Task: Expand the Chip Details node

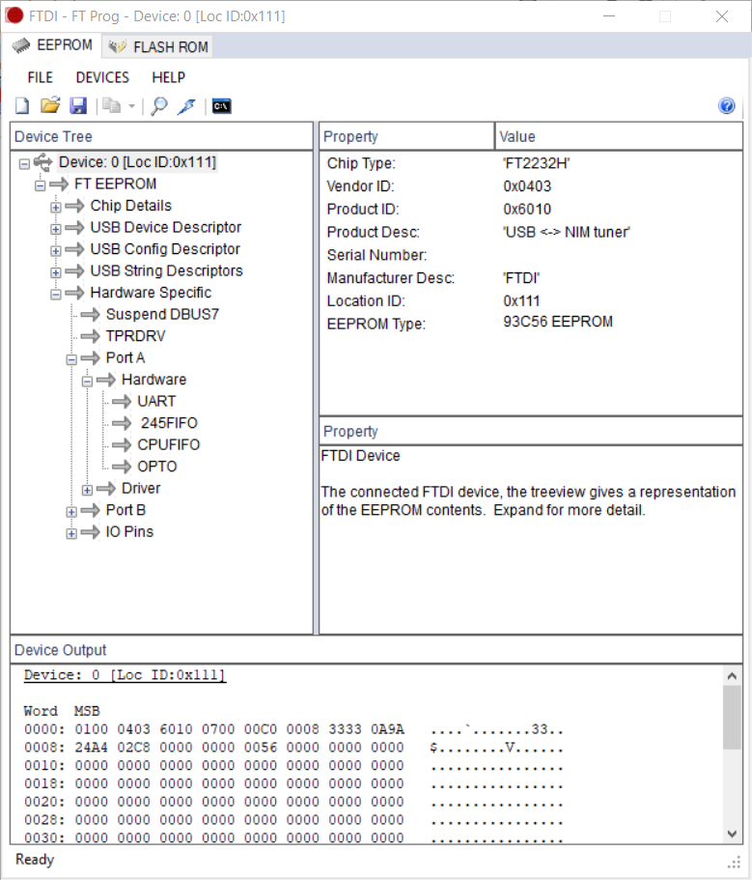Action: 56,207
